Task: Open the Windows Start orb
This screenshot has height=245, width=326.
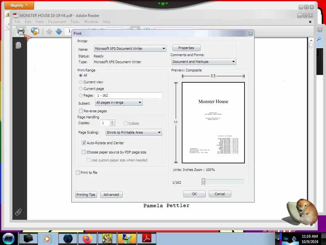Action: (x=9, y=239)
